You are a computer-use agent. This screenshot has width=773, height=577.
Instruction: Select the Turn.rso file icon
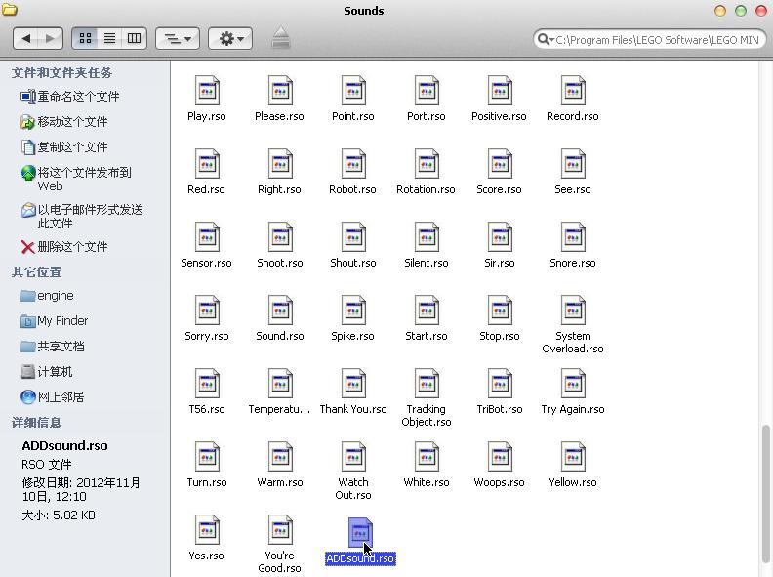click(207, 457)
